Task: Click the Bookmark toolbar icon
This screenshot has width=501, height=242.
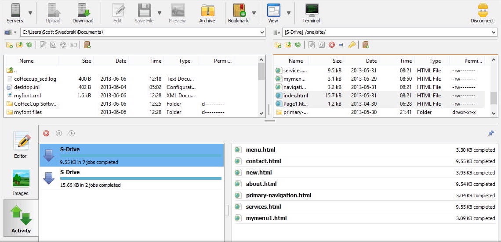Action: click(x=239, y=11)
